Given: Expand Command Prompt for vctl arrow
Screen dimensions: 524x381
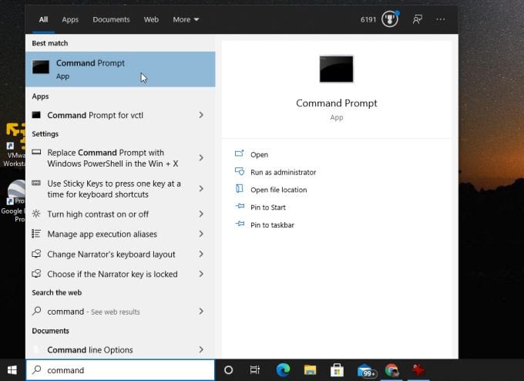Looking at the screenshot, I should 201,115.
